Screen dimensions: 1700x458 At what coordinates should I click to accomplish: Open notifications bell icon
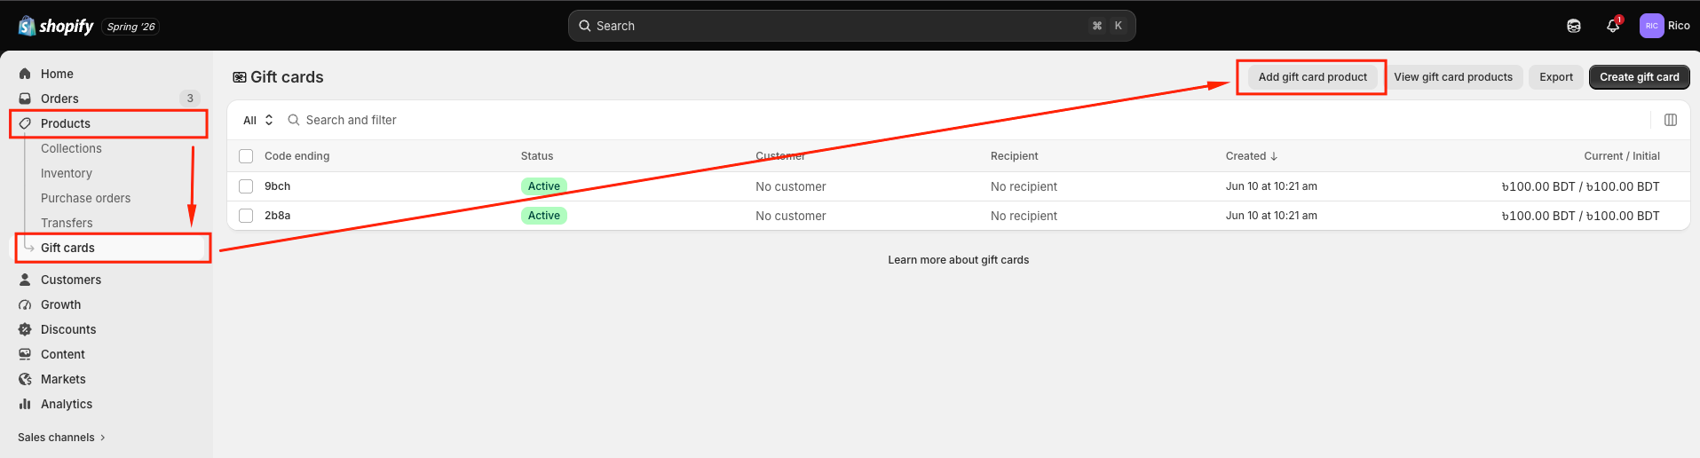1613,26
